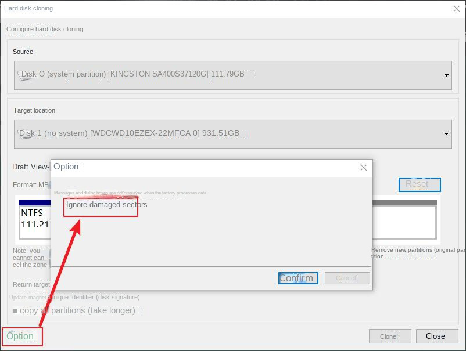Close the wizard using the Close button
466x351 pixels.
coord(436,336)
